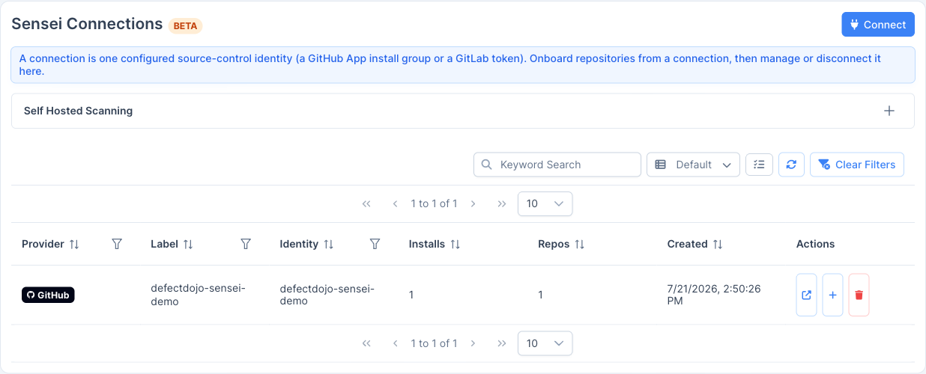Filter by Provider column funnel icon

pyautogui.click(x=117, y=244)
